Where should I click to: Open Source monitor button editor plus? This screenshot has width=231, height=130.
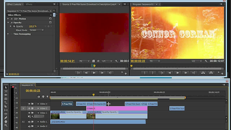pos(126,73)
